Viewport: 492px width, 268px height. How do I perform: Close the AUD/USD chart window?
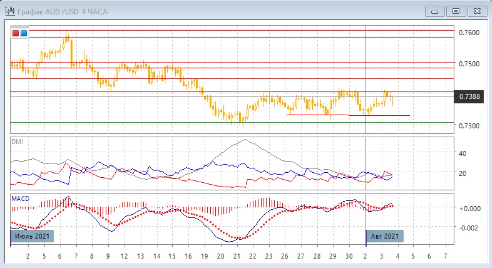(x=475, y=11)
